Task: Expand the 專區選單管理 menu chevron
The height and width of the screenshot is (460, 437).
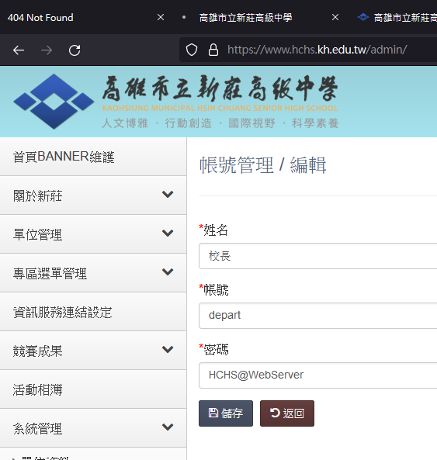Action: click(x=168, y=272)
